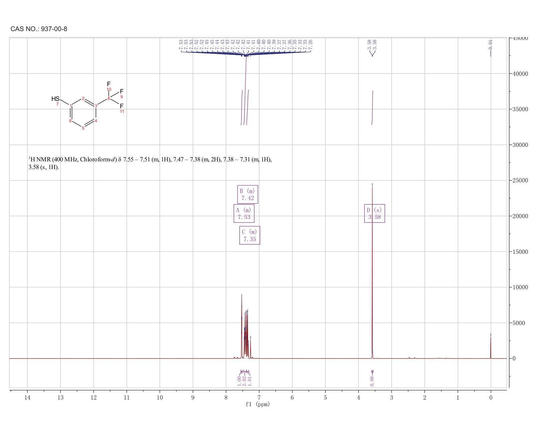552x426 pixels.
Task: Click the 25000 intensity axis label
Action: click(520, 180)
